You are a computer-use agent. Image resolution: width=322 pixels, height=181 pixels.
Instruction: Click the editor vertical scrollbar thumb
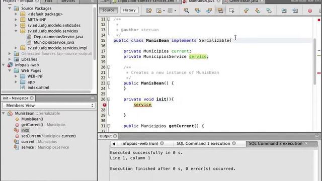tap(314, 61)
